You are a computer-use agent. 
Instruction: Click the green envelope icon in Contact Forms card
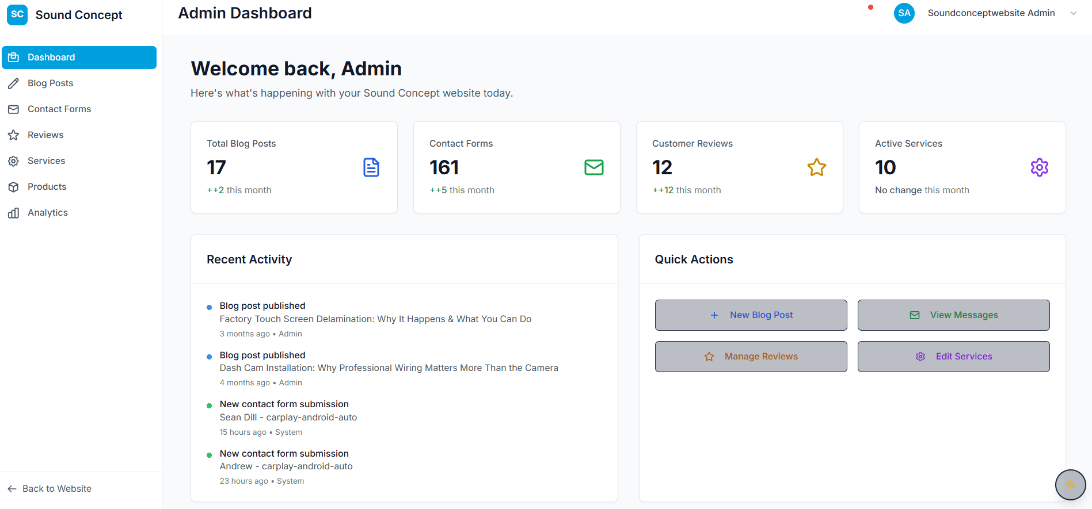(594, 167)
